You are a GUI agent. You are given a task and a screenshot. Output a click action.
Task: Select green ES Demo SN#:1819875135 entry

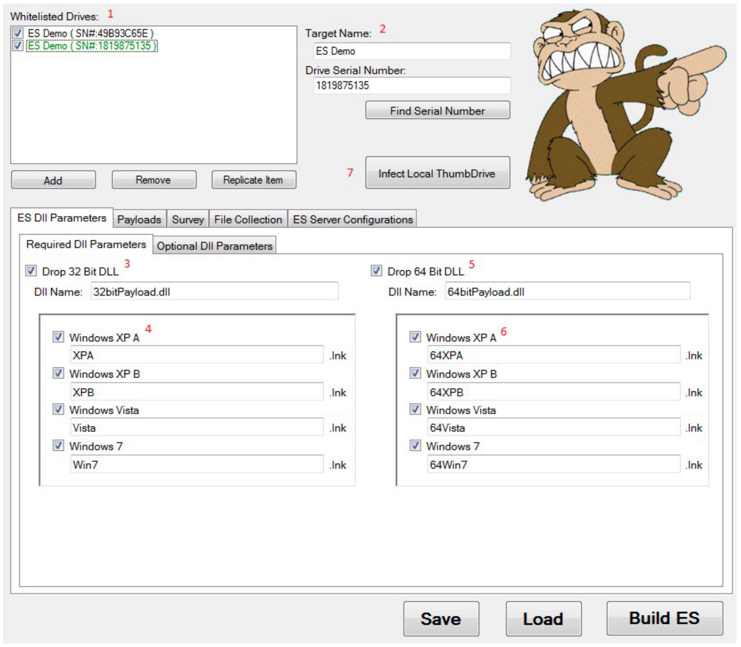pos(92,45)
